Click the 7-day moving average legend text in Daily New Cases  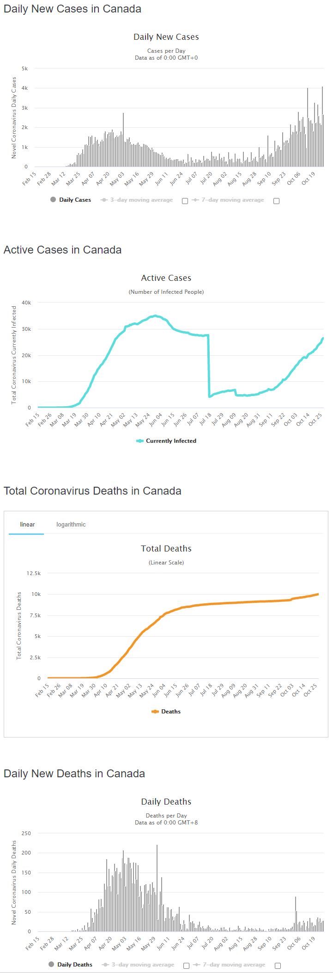[233, 200]
